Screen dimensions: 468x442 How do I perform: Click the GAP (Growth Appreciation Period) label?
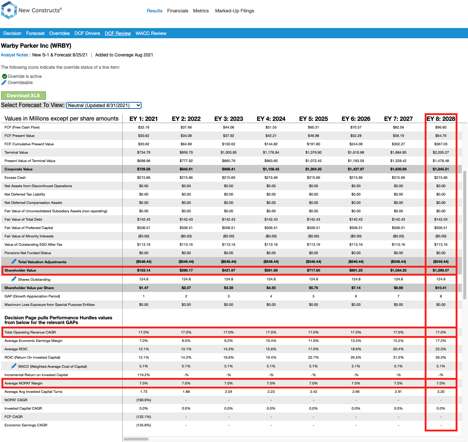[32, 296]
